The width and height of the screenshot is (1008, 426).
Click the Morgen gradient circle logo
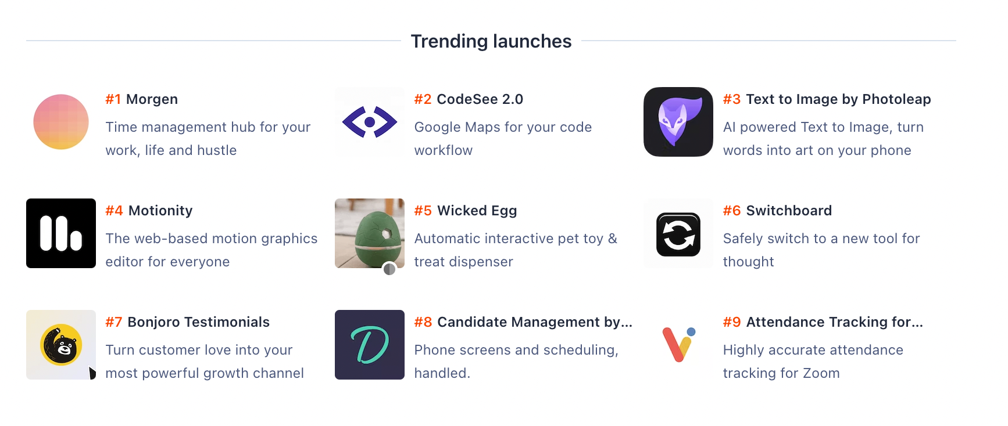[61, 122]
